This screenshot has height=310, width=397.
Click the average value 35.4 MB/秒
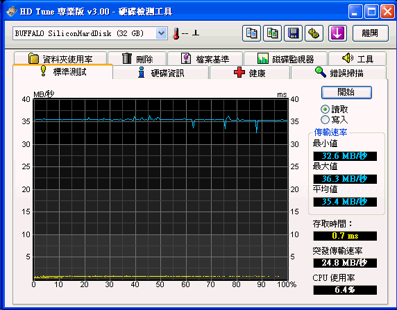(x=345, y=202)
